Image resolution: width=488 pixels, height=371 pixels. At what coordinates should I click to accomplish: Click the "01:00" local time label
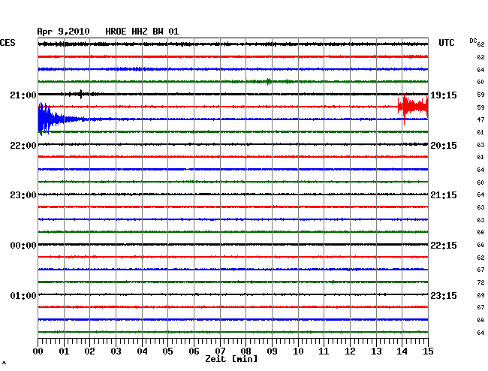23,295
